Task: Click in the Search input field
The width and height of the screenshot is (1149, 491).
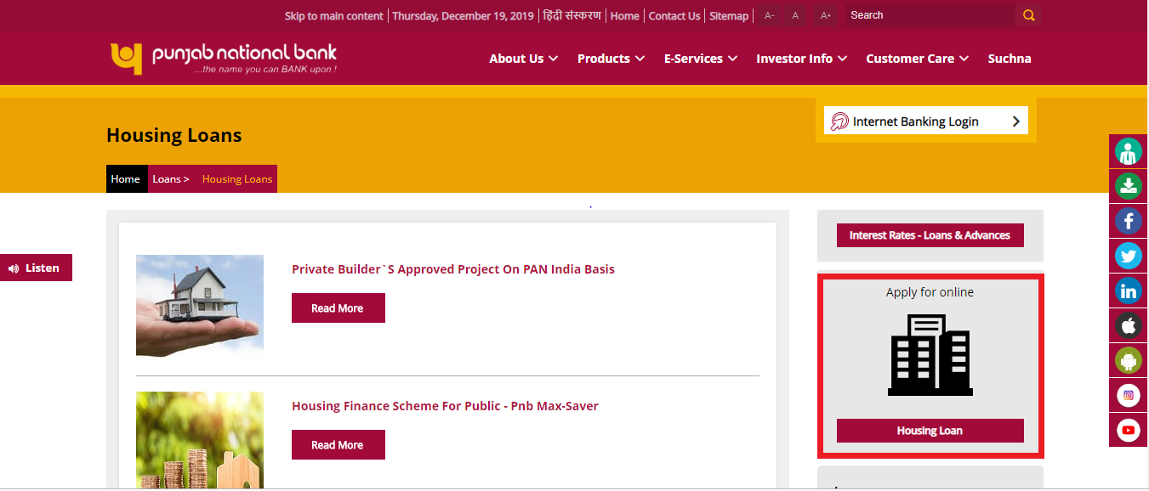Action: (x=930, y=15)
